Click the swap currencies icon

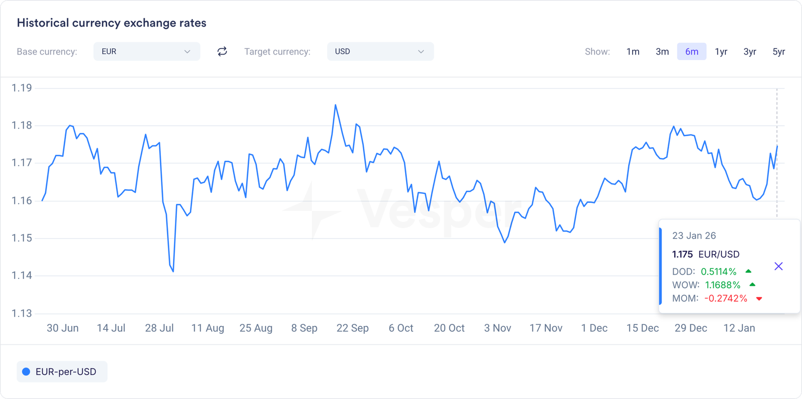pos(222,52)
